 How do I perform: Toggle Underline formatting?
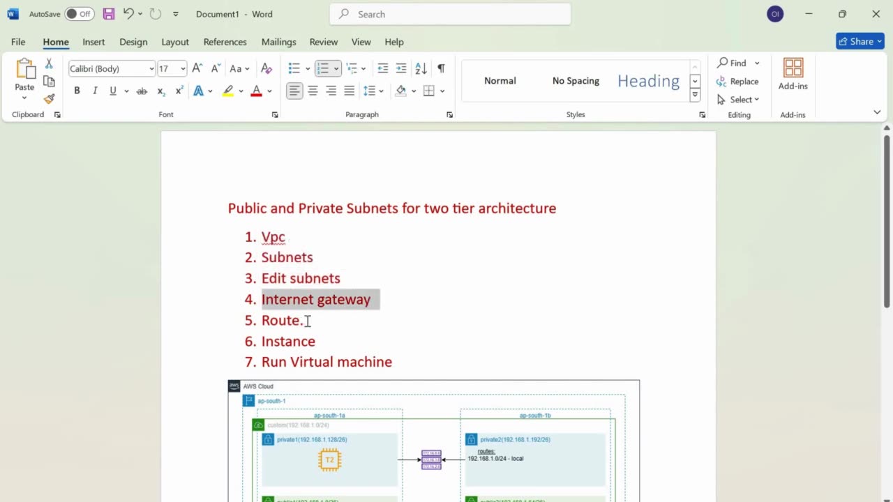coord(112,91)
